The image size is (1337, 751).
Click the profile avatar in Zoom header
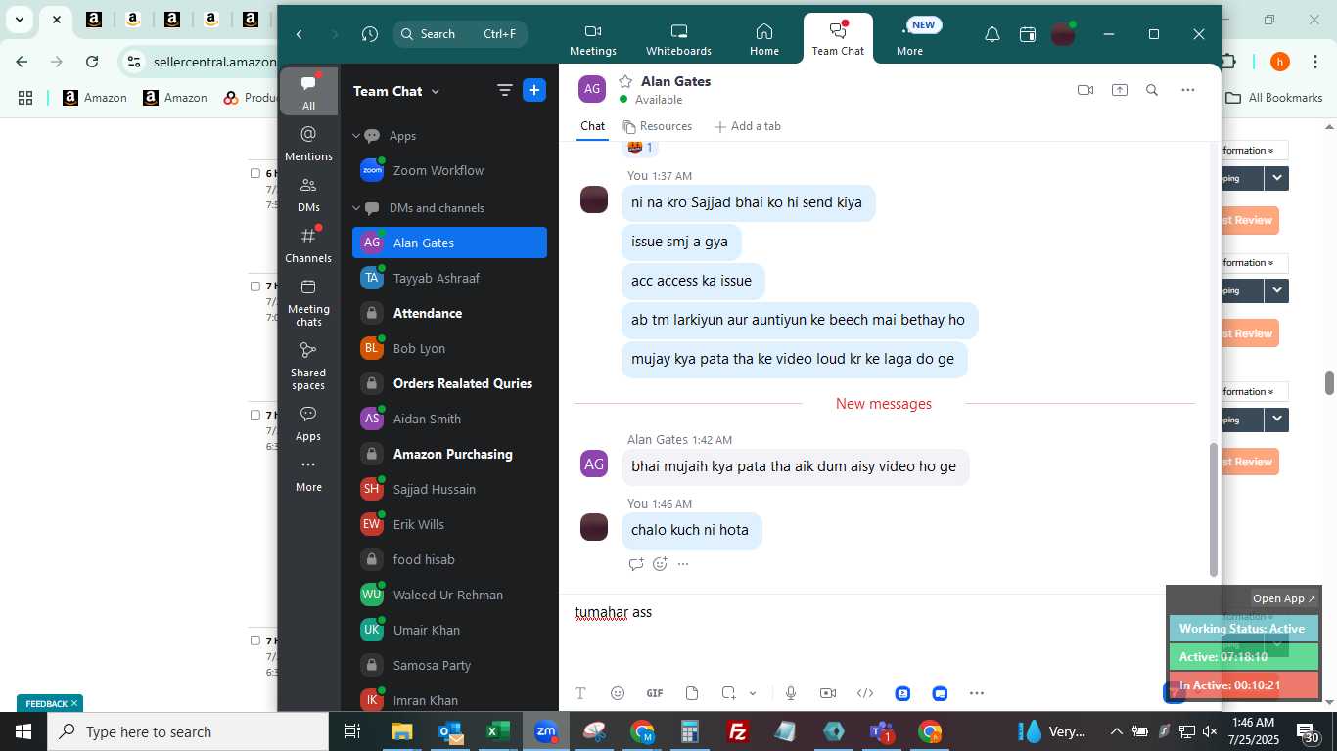(x=1063, y=34)
